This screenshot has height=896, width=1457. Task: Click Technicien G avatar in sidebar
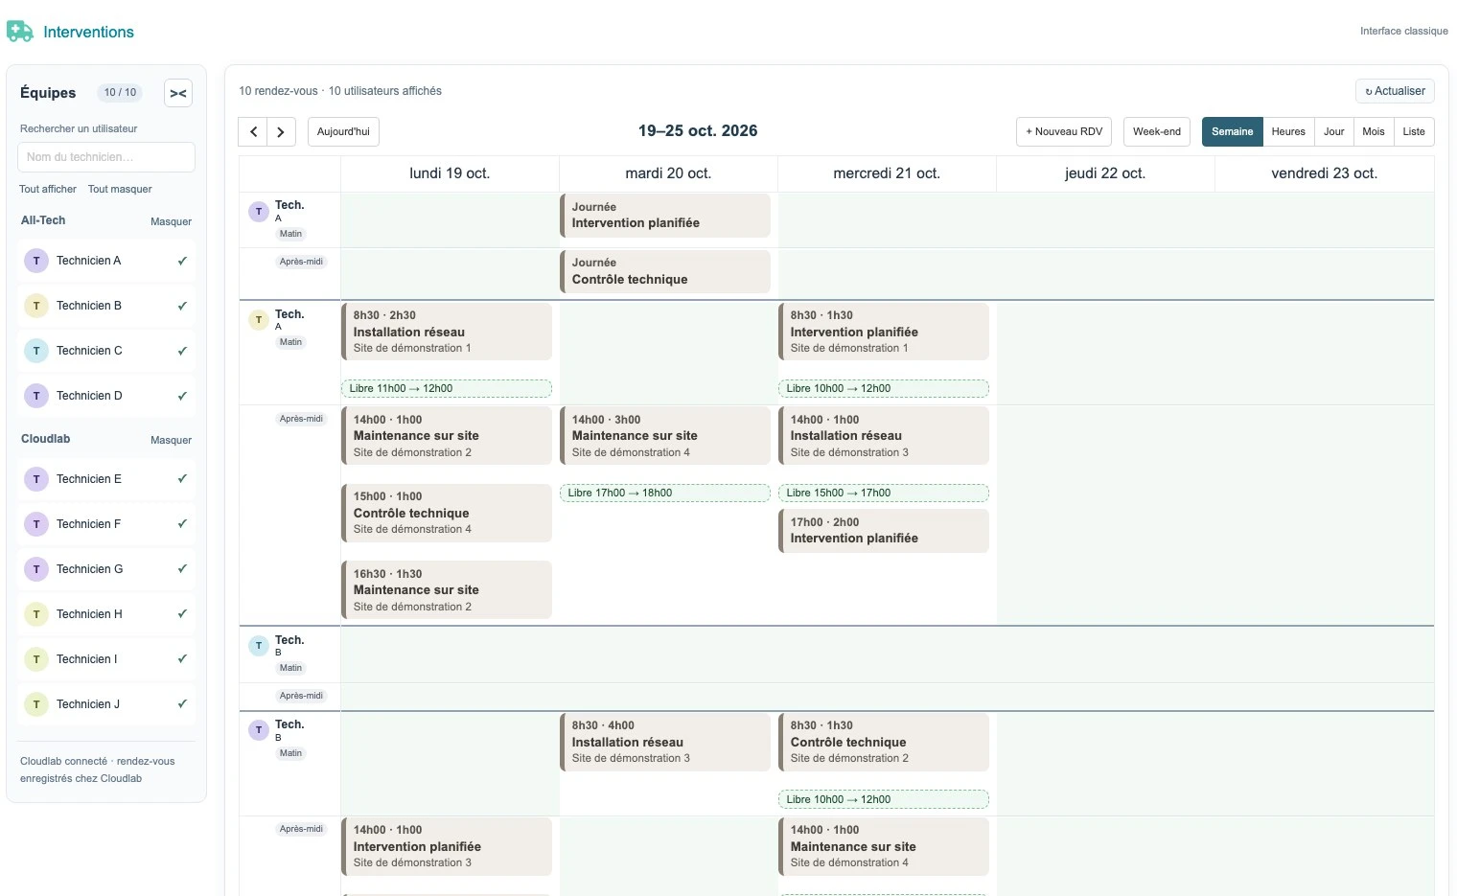point(36,569)
